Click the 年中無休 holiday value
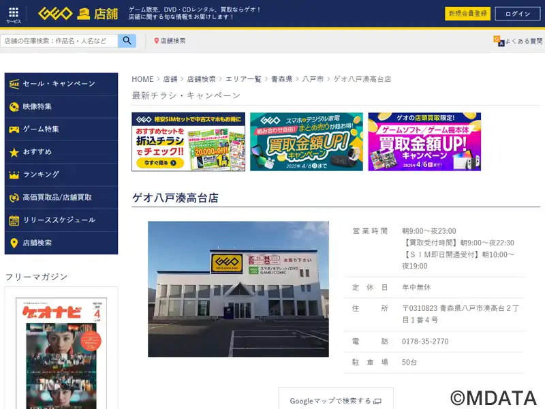Screen dimensions: 545x409 [x=416, y=287]
